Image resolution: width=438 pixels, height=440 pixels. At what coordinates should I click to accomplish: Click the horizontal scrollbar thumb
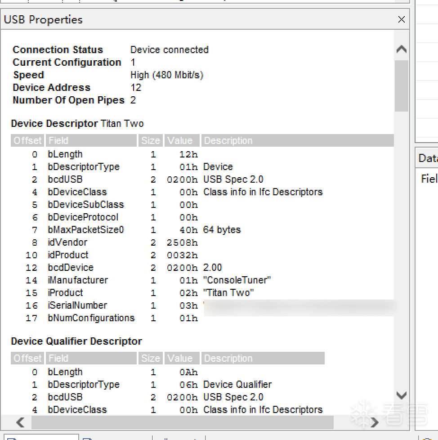[x=183, y=422]
